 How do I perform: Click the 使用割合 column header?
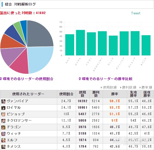66,94
